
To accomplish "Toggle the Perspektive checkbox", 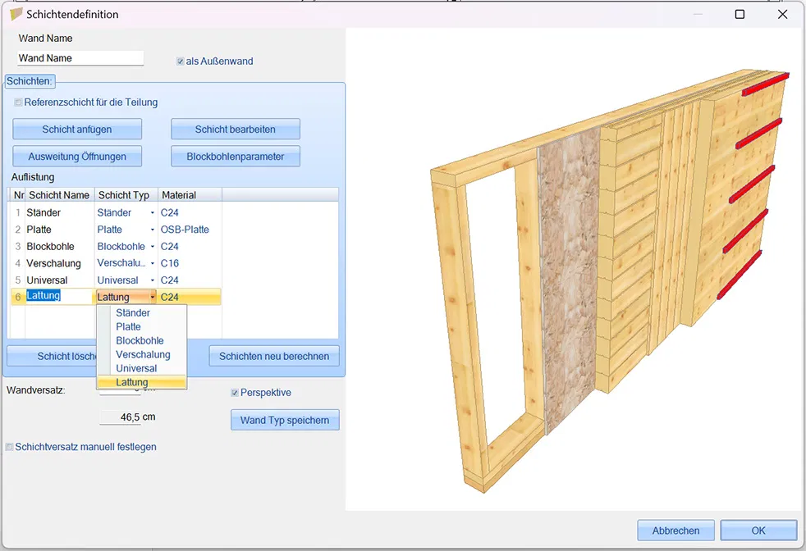I will (x=235, y=393).
